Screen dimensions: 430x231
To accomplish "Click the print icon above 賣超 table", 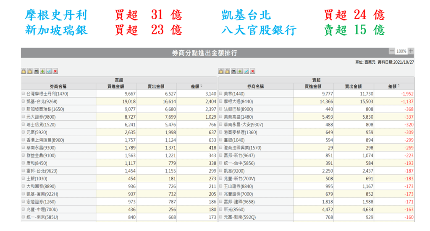I will (x=233, y=71).
